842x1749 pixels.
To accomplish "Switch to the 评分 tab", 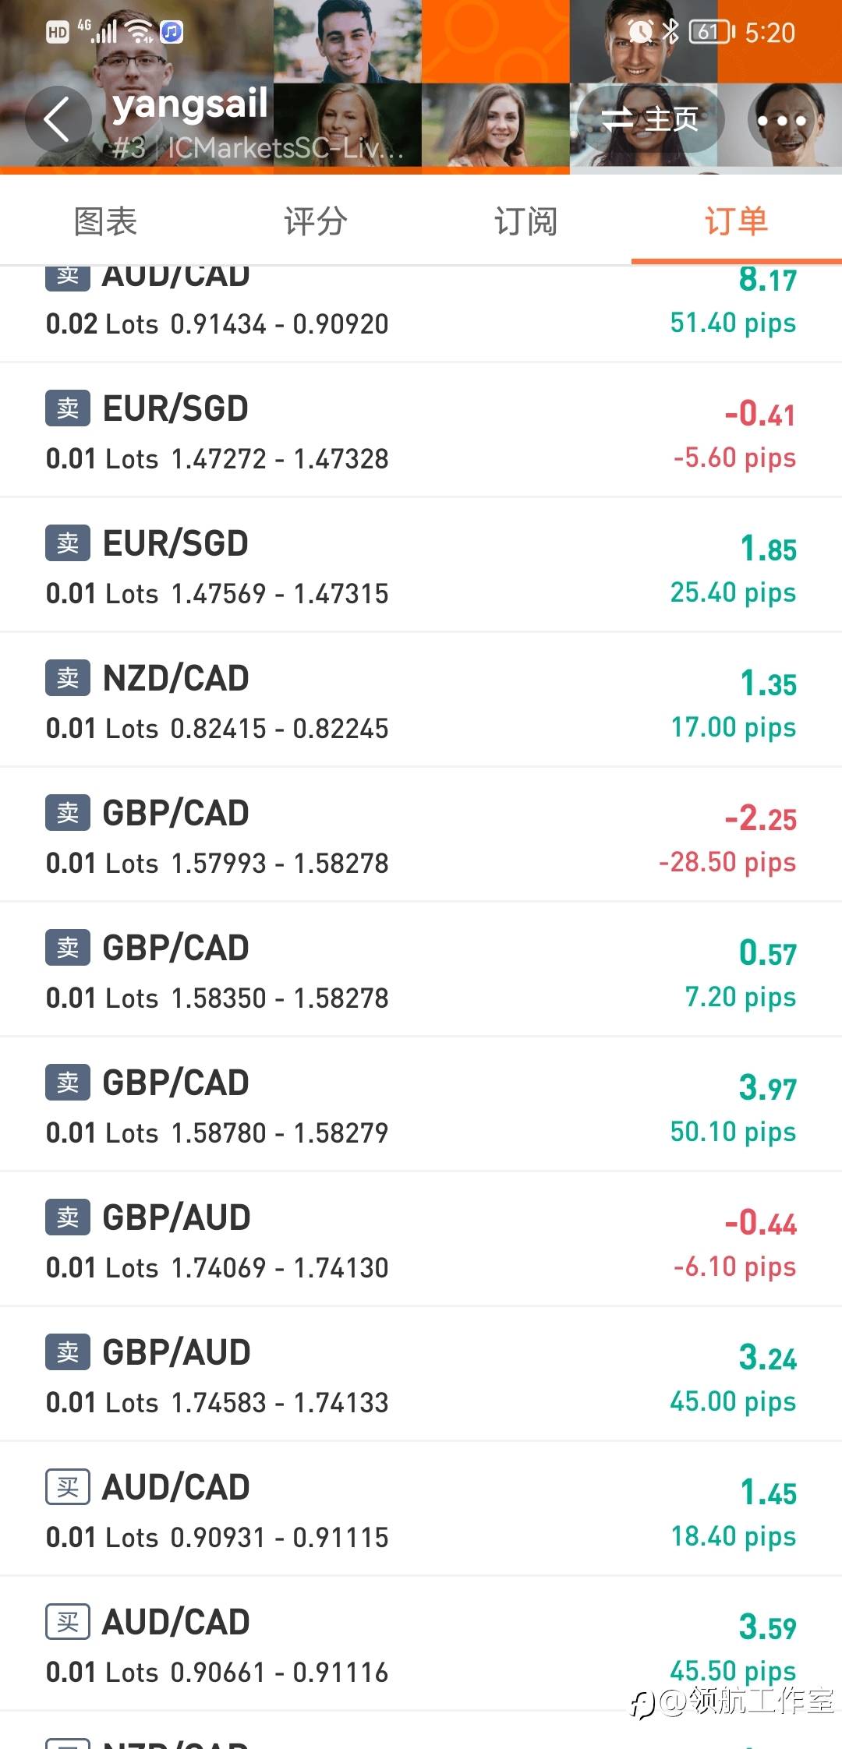I will coord(316,221).
